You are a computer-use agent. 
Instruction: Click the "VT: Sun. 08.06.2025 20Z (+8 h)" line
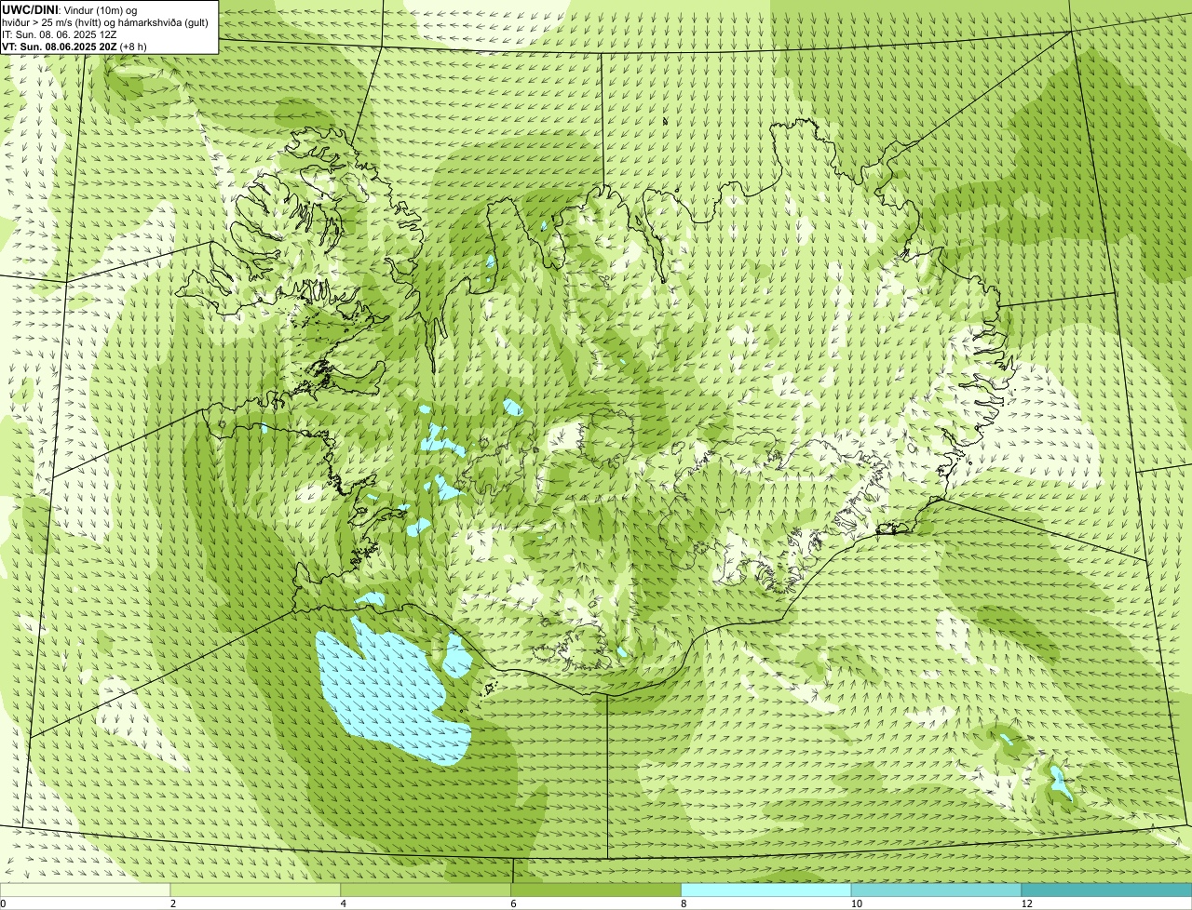74,46
